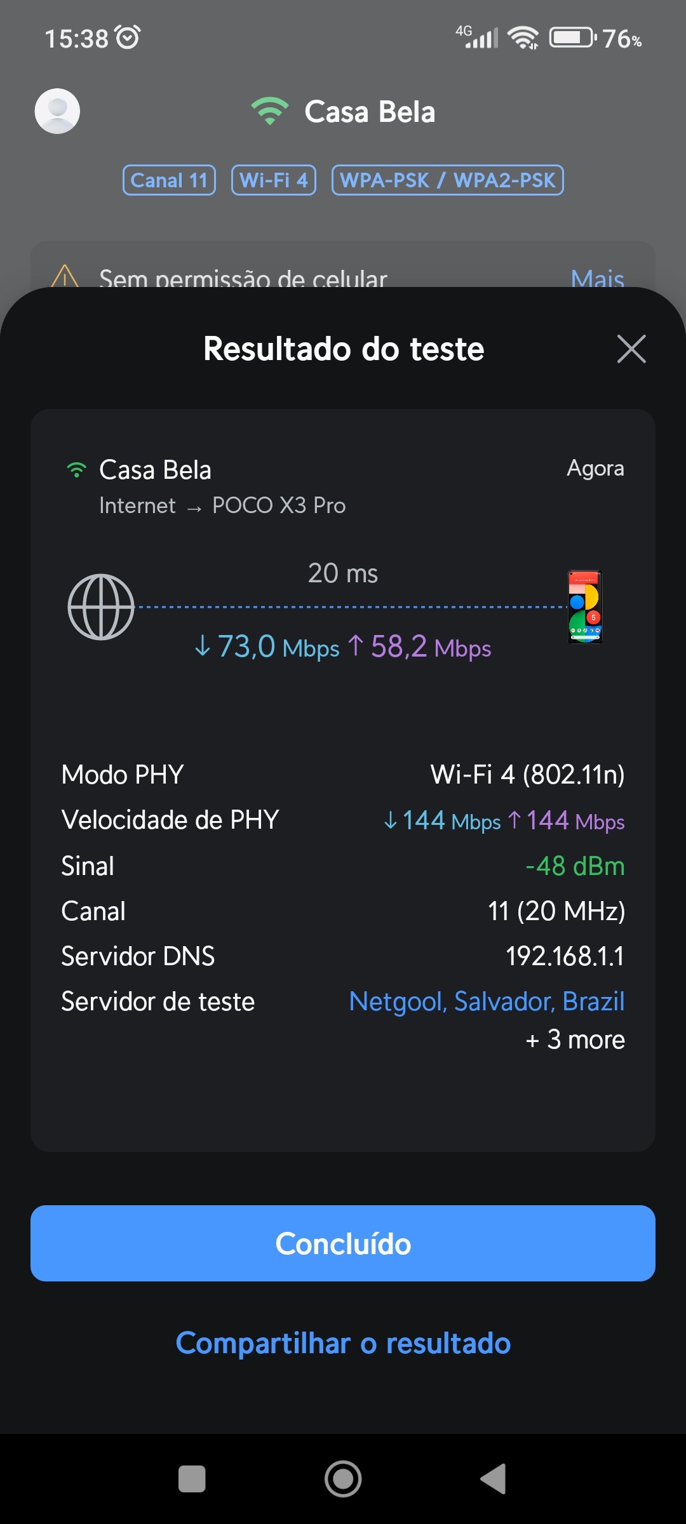This screenshot has width=686, height=1524.
Task: Tap the 58,2 Mbps upload speed
Action: pyautogui.click(x=420, y=647)
